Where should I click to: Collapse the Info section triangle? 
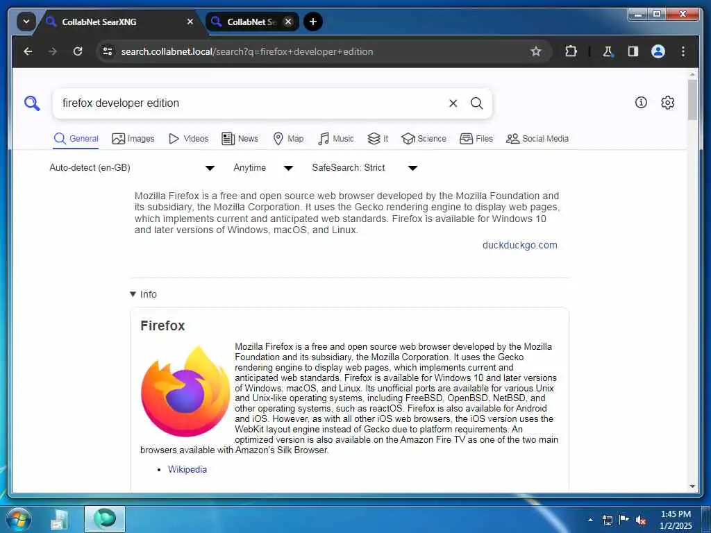click(x=133, y=294)
